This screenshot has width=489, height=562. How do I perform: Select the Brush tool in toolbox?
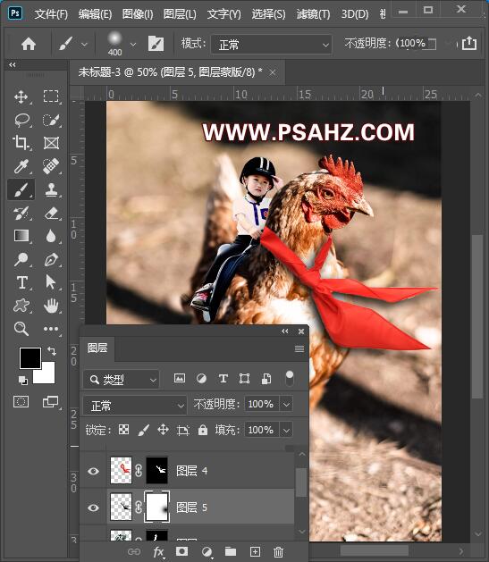pos(21,189)
